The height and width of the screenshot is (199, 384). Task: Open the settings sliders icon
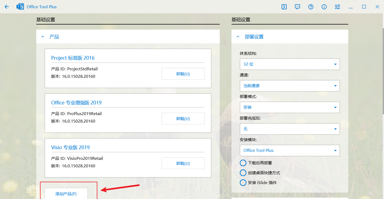point(337,7)
